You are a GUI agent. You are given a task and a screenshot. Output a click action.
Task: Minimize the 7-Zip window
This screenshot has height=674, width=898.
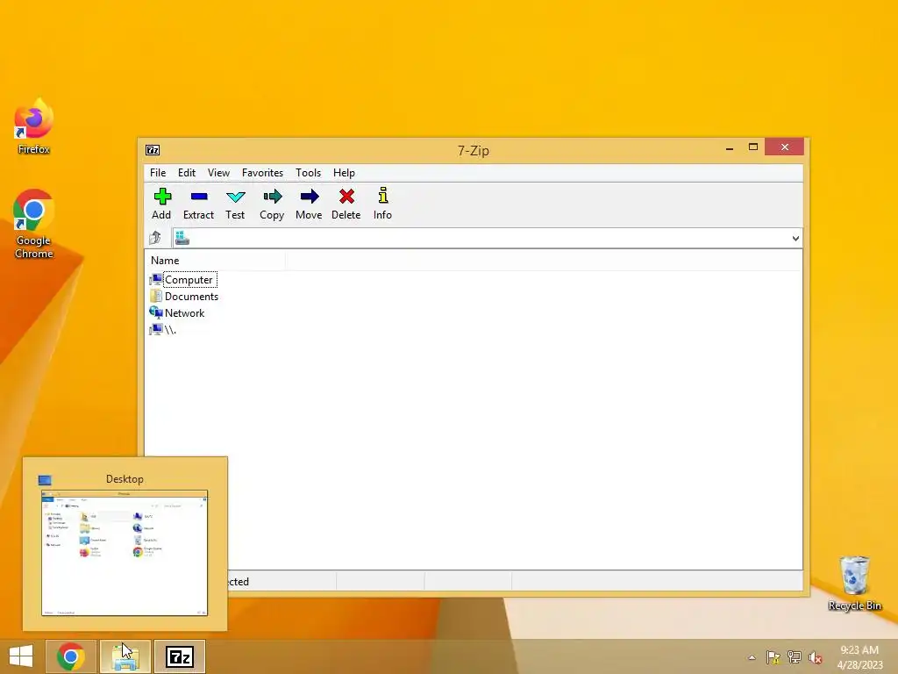point(730,147)
